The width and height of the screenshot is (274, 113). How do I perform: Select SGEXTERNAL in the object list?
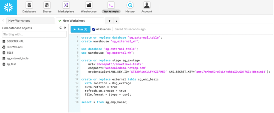[x=15, y=41]
